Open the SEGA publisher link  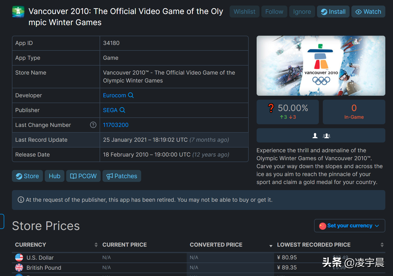pyautogui.click(x=110, y=110)
